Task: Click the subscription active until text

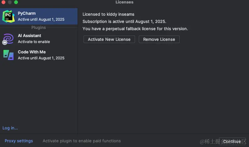Action: (124, 21)
